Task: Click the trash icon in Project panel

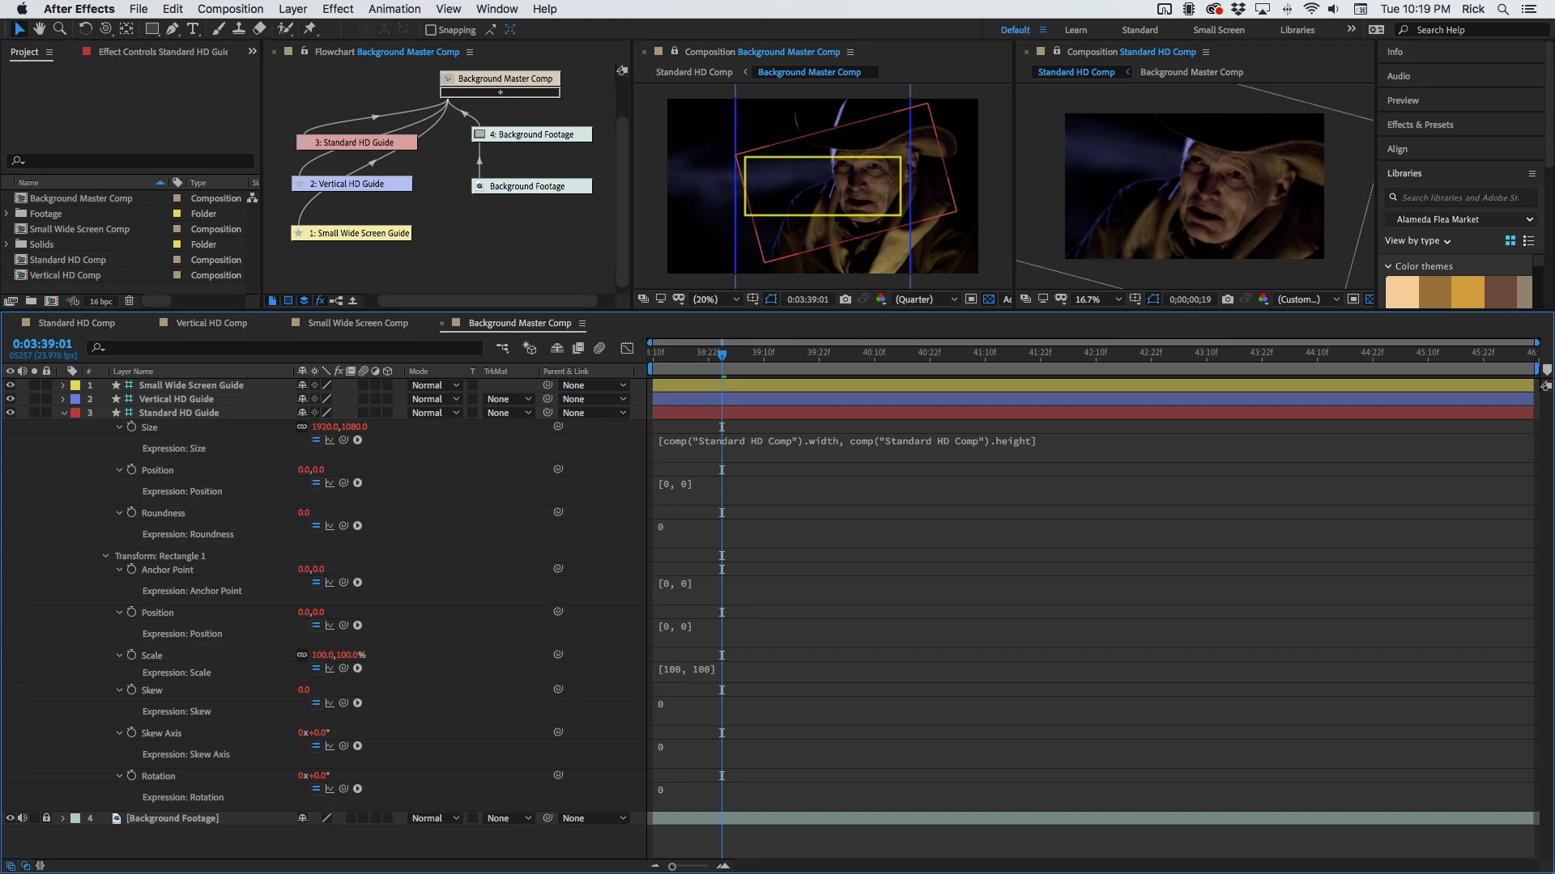Action: pos(129,301)
